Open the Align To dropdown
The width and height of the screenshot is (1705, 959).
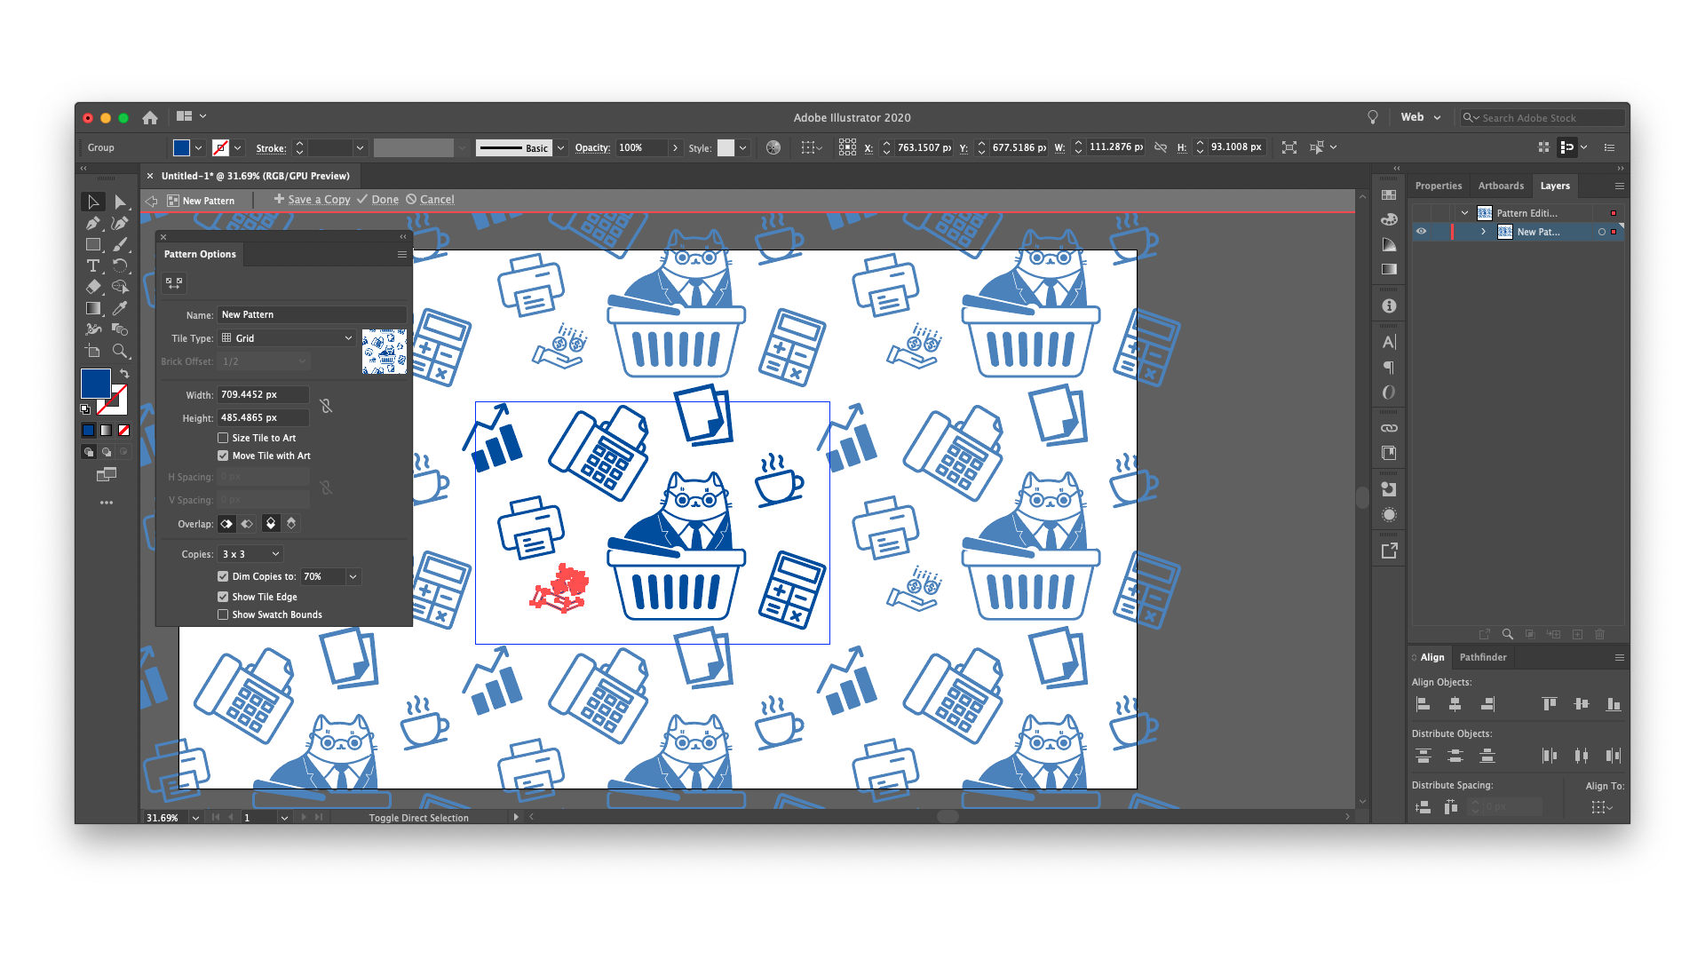coord(1603,807)
